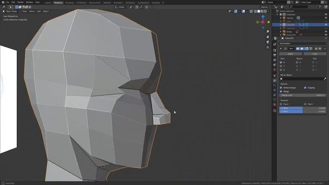
Task: Open the viewport Object menu
Action: click(x=46, y=11)
